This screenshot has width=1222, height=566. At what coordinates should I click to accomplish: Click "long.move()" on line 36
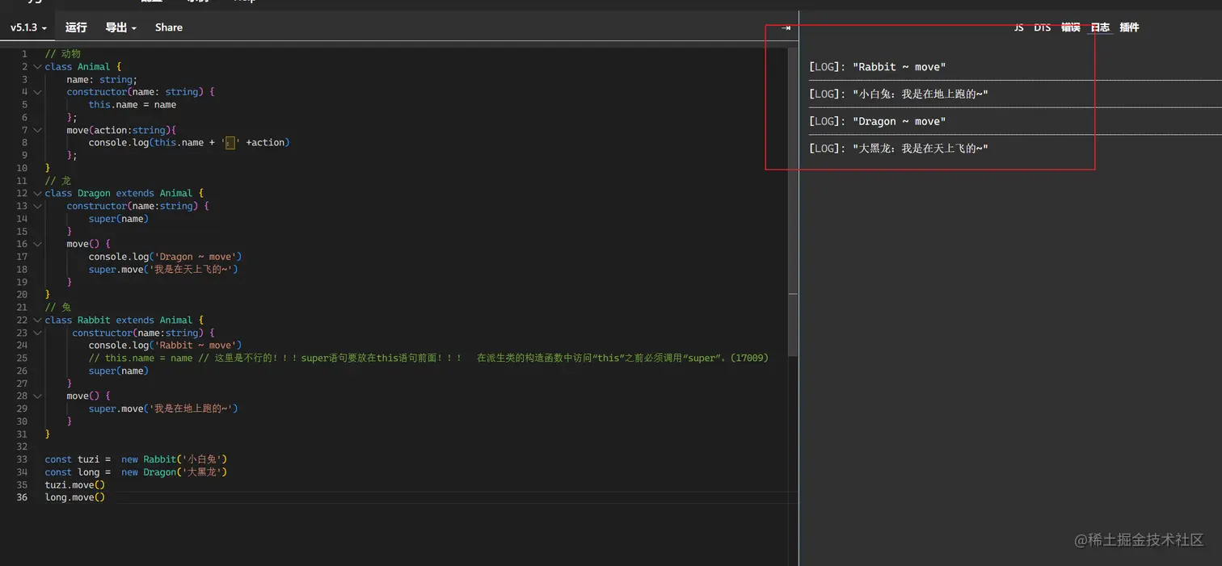(75, 497)
